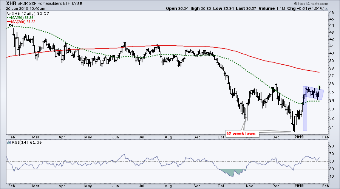Open the StockCharts.com copyright link
The width and height of the screenshot is (340, 189).
(x=311, y=3)
